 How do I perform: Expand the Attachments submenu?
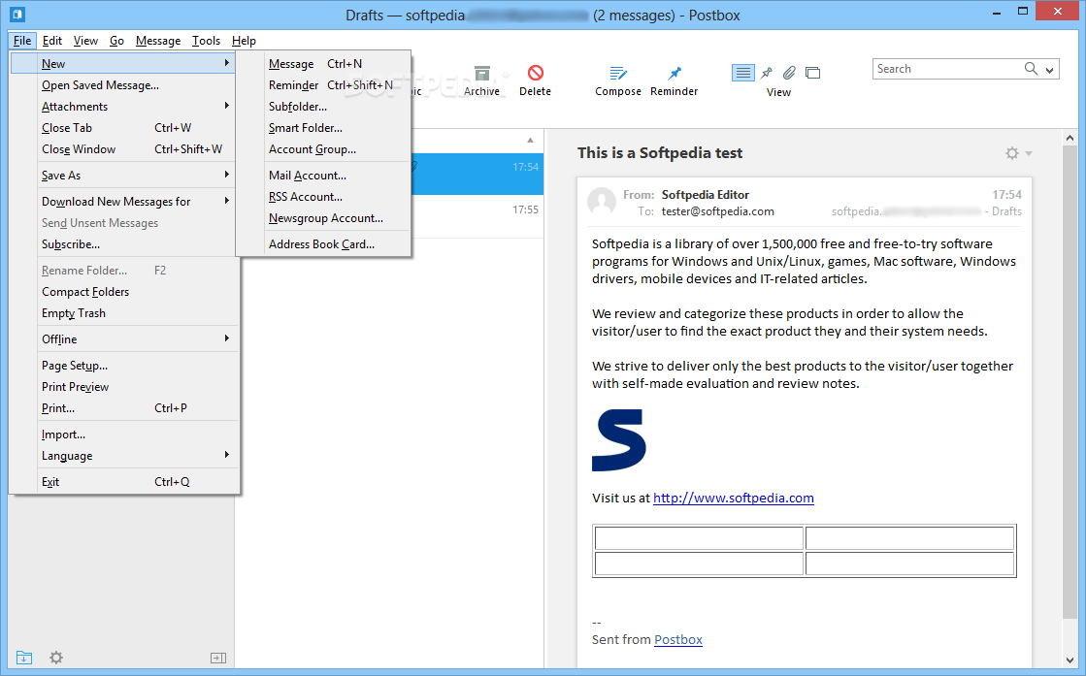[123, 107]
